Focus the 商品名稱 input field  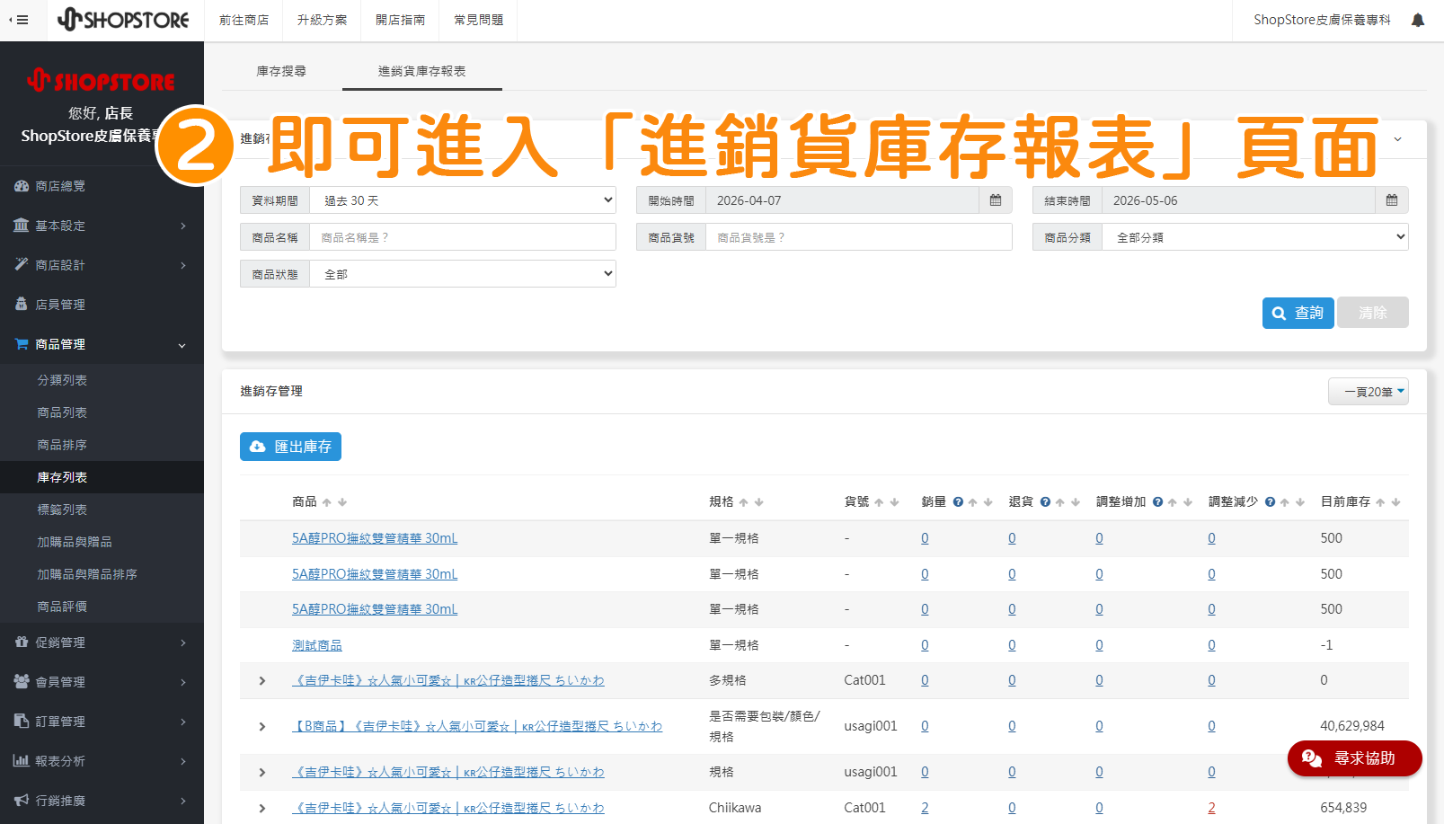tap(463, 237)
